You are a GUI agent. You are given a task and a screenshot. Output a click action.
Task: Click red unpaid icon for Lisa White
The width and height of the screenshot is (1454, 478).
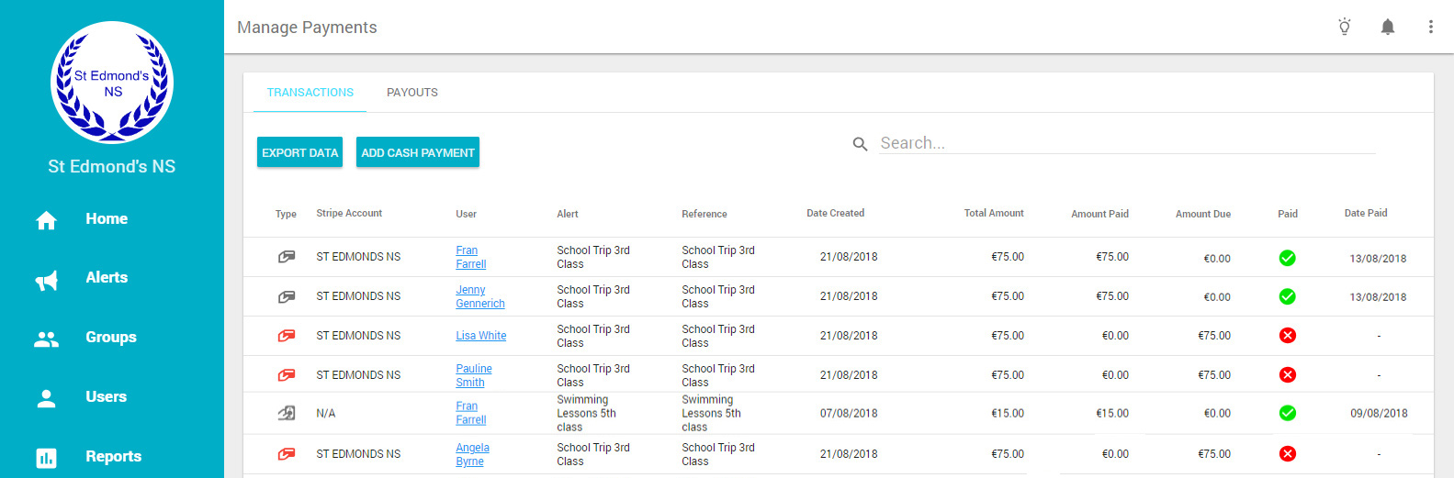[x=1288, y=336]
